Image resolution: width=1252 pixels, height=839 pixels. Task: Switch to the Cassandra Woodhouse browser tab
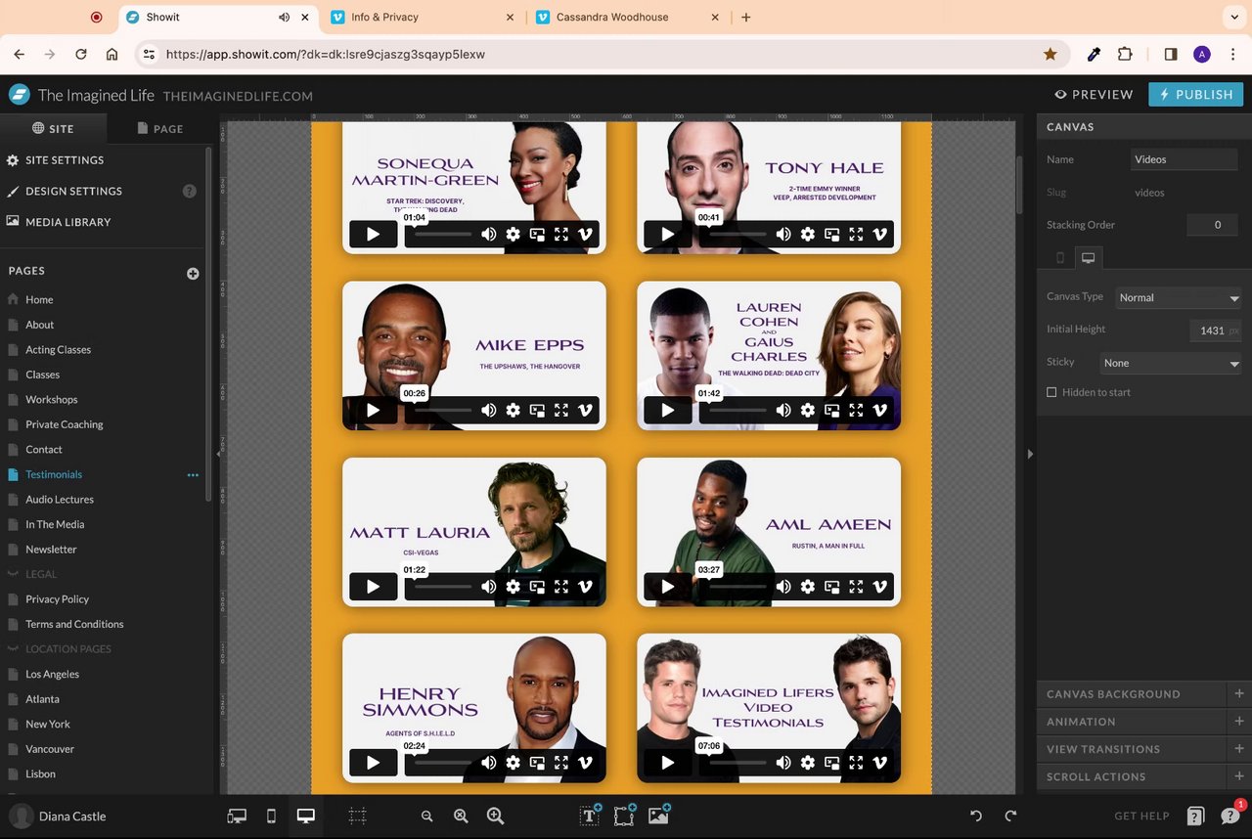(629, 18)
